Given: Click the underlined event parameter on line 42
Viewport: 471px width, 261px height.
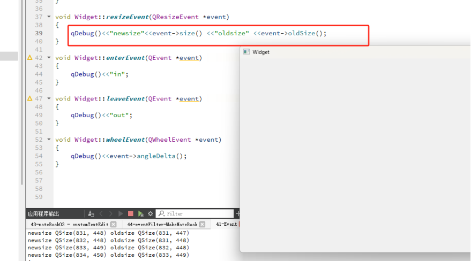Looking at the screenshot, I should pyautogui.click(x=189, y=58).
